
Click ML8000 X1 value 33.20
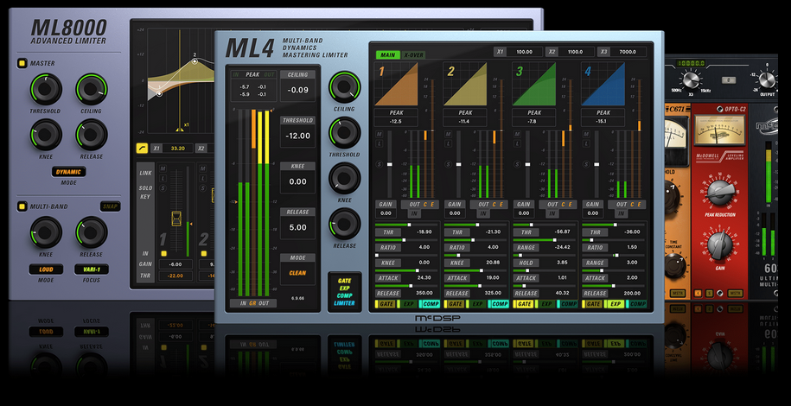point(177,149)
